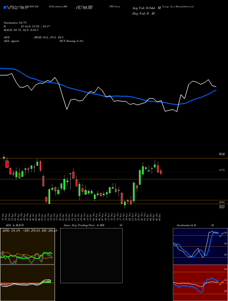Viewport: 228px width, 301px height.
Task: Click the blue 12-day SMA legend square
Action: pyautogui.click(x=5, y=8)
